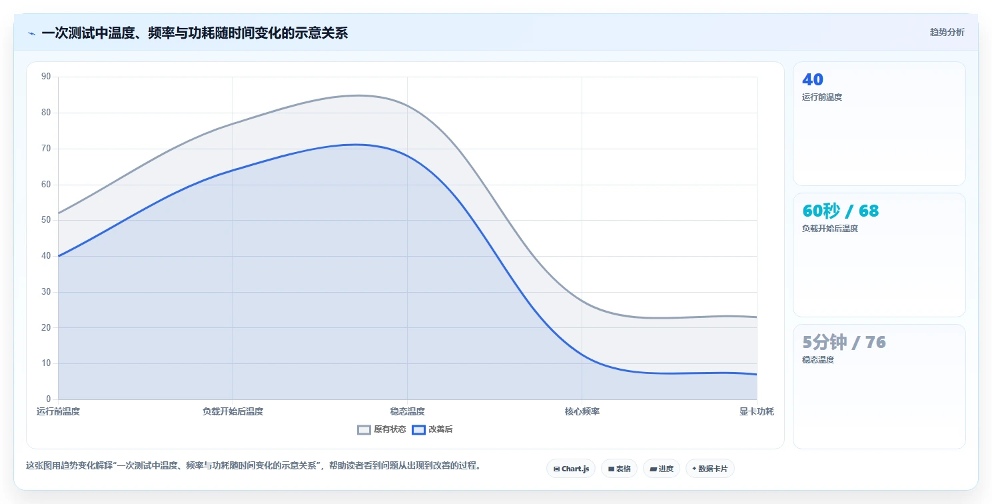Click the description text starting 这张图用趋势变化解释
992x504 pixels.
coord(253,466)
